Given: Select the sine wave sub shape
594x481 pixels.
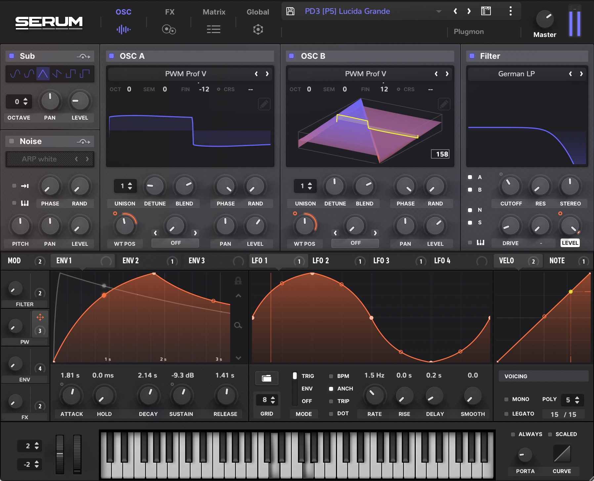Looking at the screenshot, I should pos(15,74).
